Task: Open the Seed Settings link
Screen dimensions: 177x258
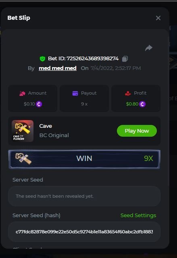Action: pyautogui.click(x=138, y=215)
